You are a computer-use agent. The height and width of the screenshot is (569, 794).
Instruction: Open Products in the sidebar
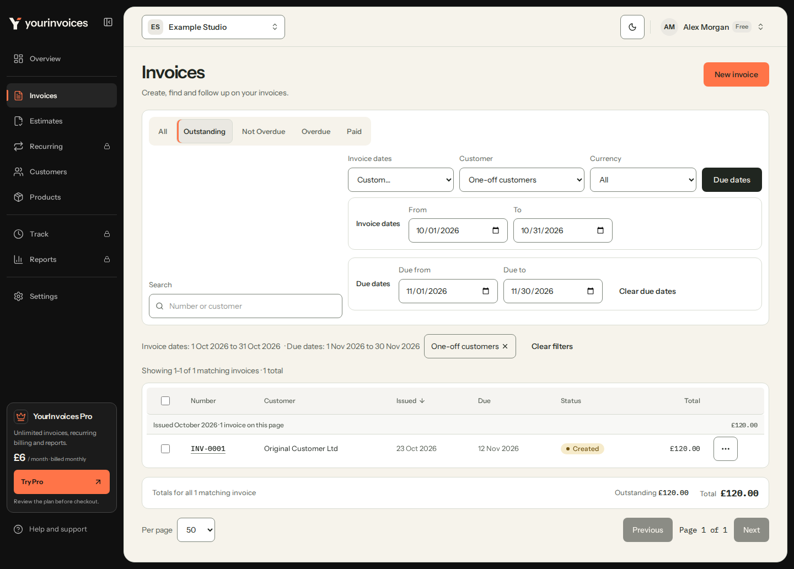[x=62, y=197]
